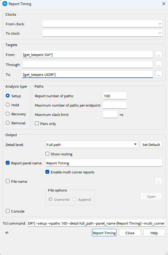This screenshot has width=168, height=255.
Task: Click the pin icon at bottom left
Action: point(7,233)
